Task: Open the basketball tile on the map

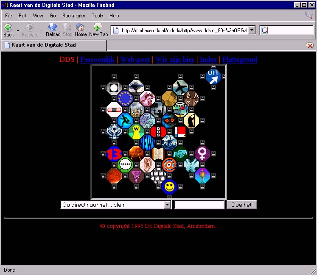Action: (x=114, y=175)
